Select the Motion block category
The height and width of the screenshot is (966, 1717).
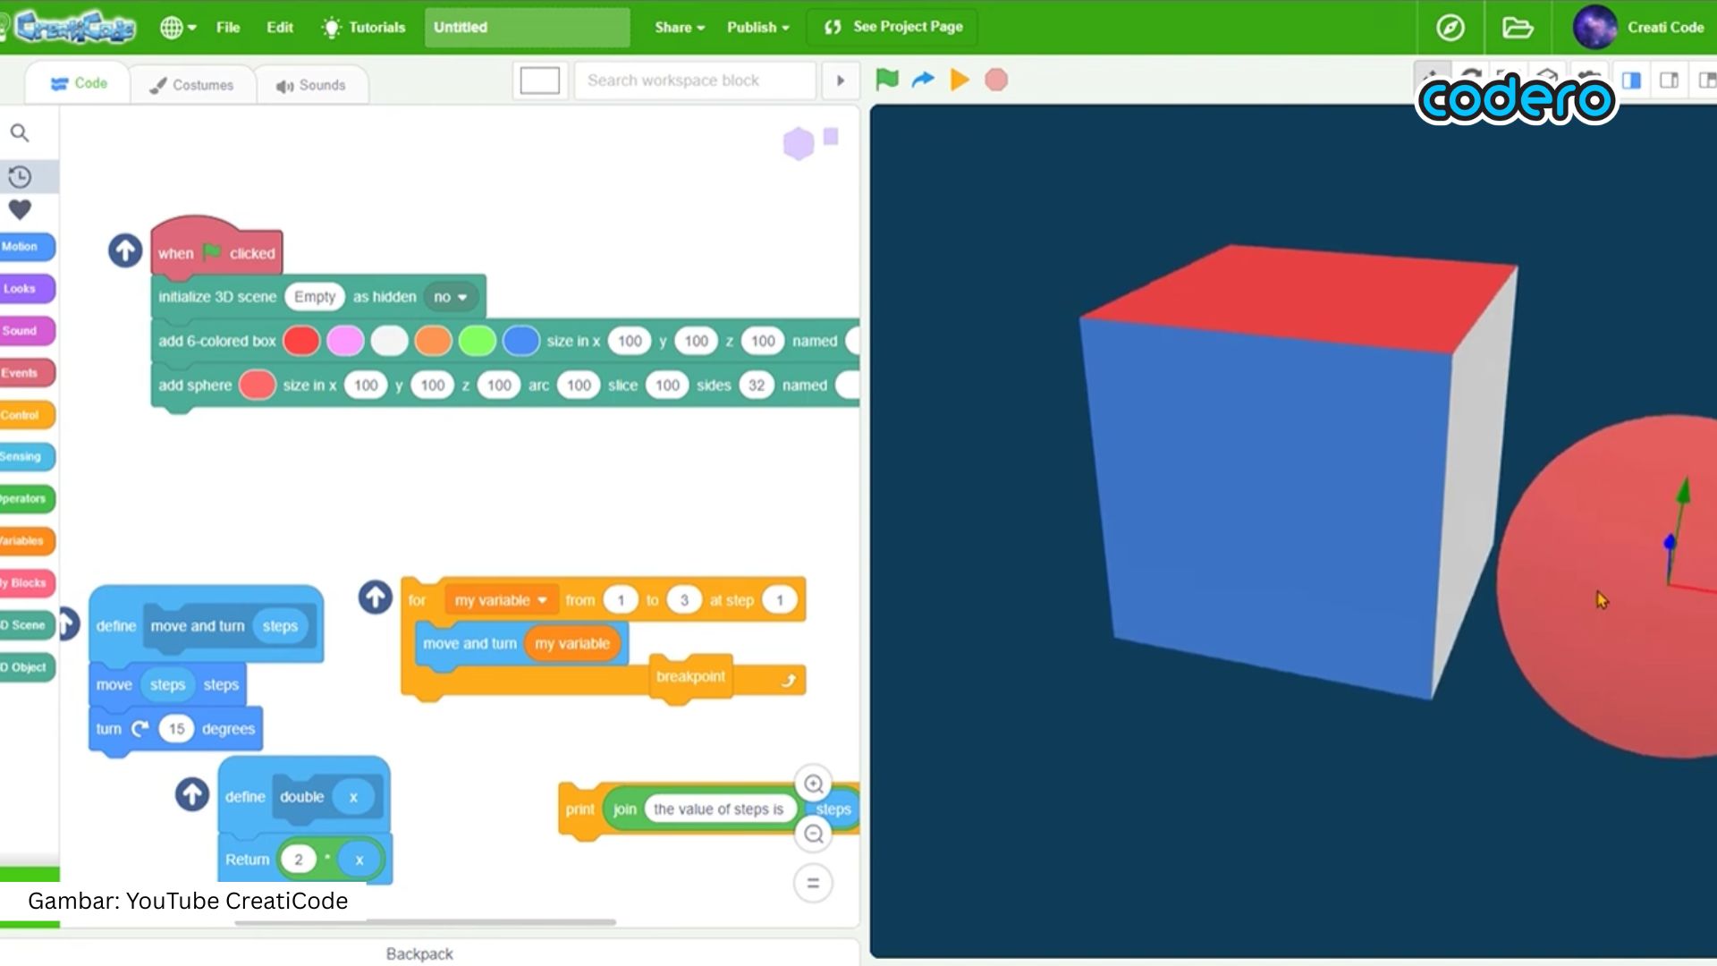point(25,247)
